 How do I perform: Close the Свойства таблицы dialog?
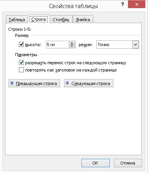coord(136,5)
